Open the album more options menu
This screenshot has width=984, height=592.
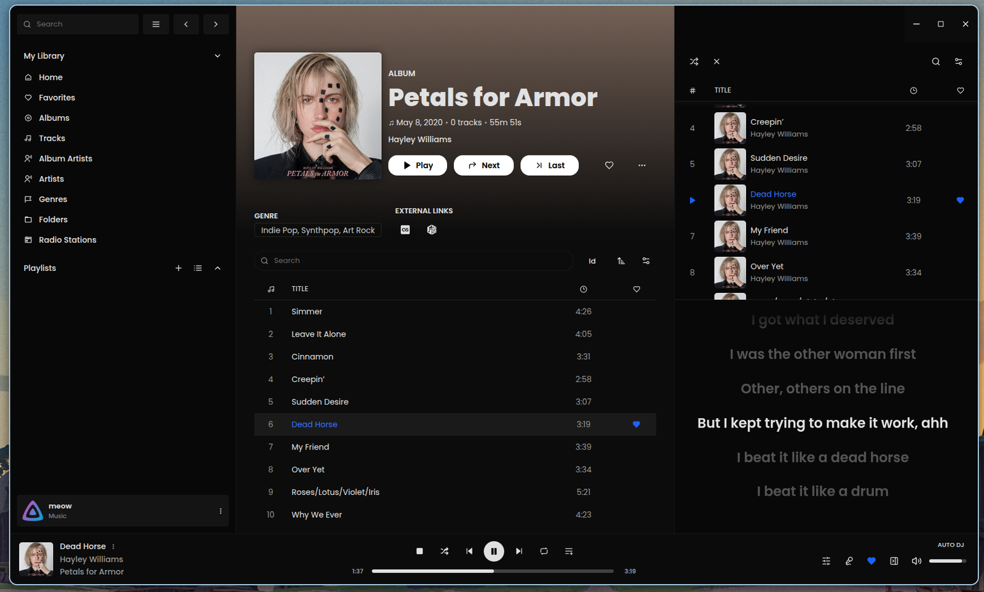tap(641, 165)
